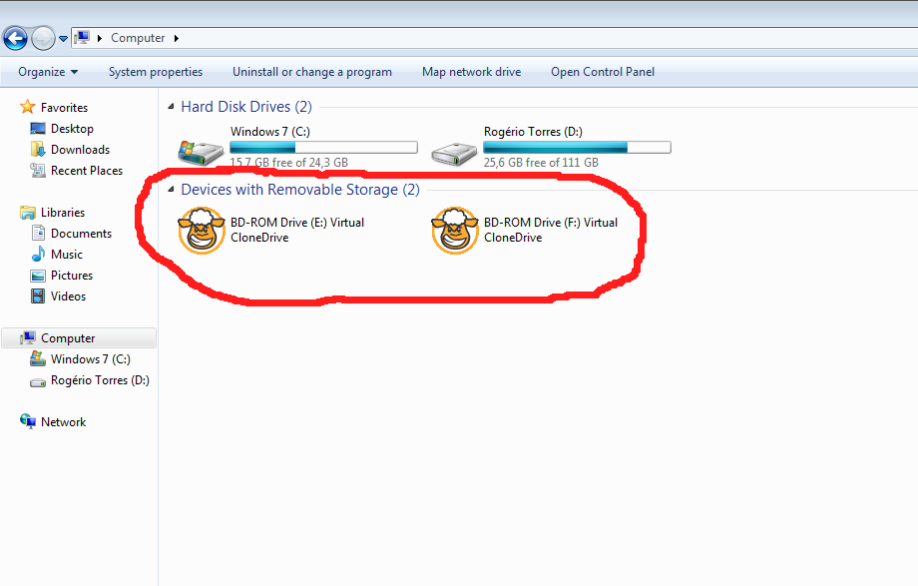Click the Favorites star icon in sidebar
Screen dimensions: 918x586
point(28,107)
